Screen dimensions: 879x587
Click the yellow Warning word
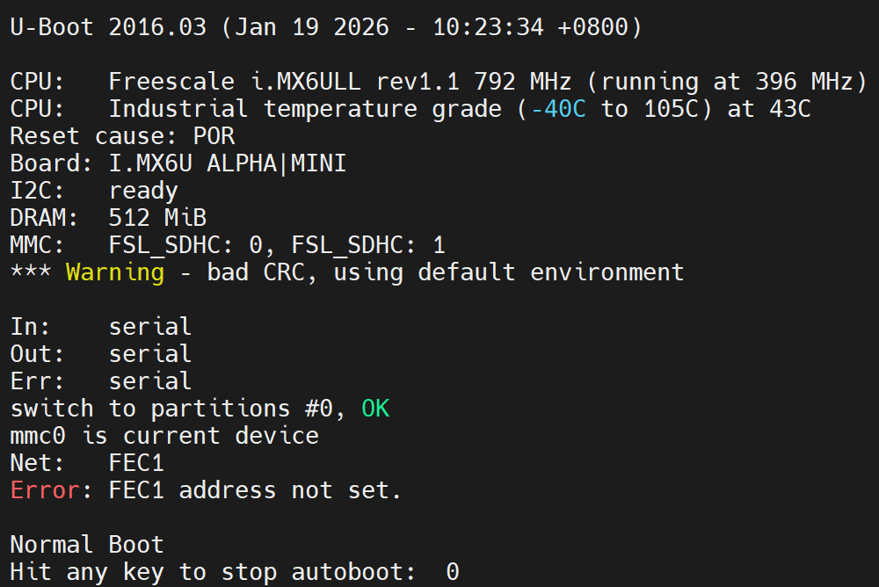[x=115, y=272]
